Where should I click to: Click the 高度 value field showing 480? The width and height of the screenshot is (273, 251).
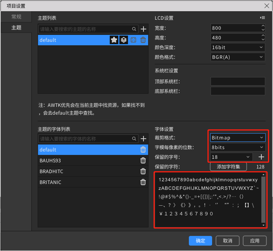[x=236, y=38]
